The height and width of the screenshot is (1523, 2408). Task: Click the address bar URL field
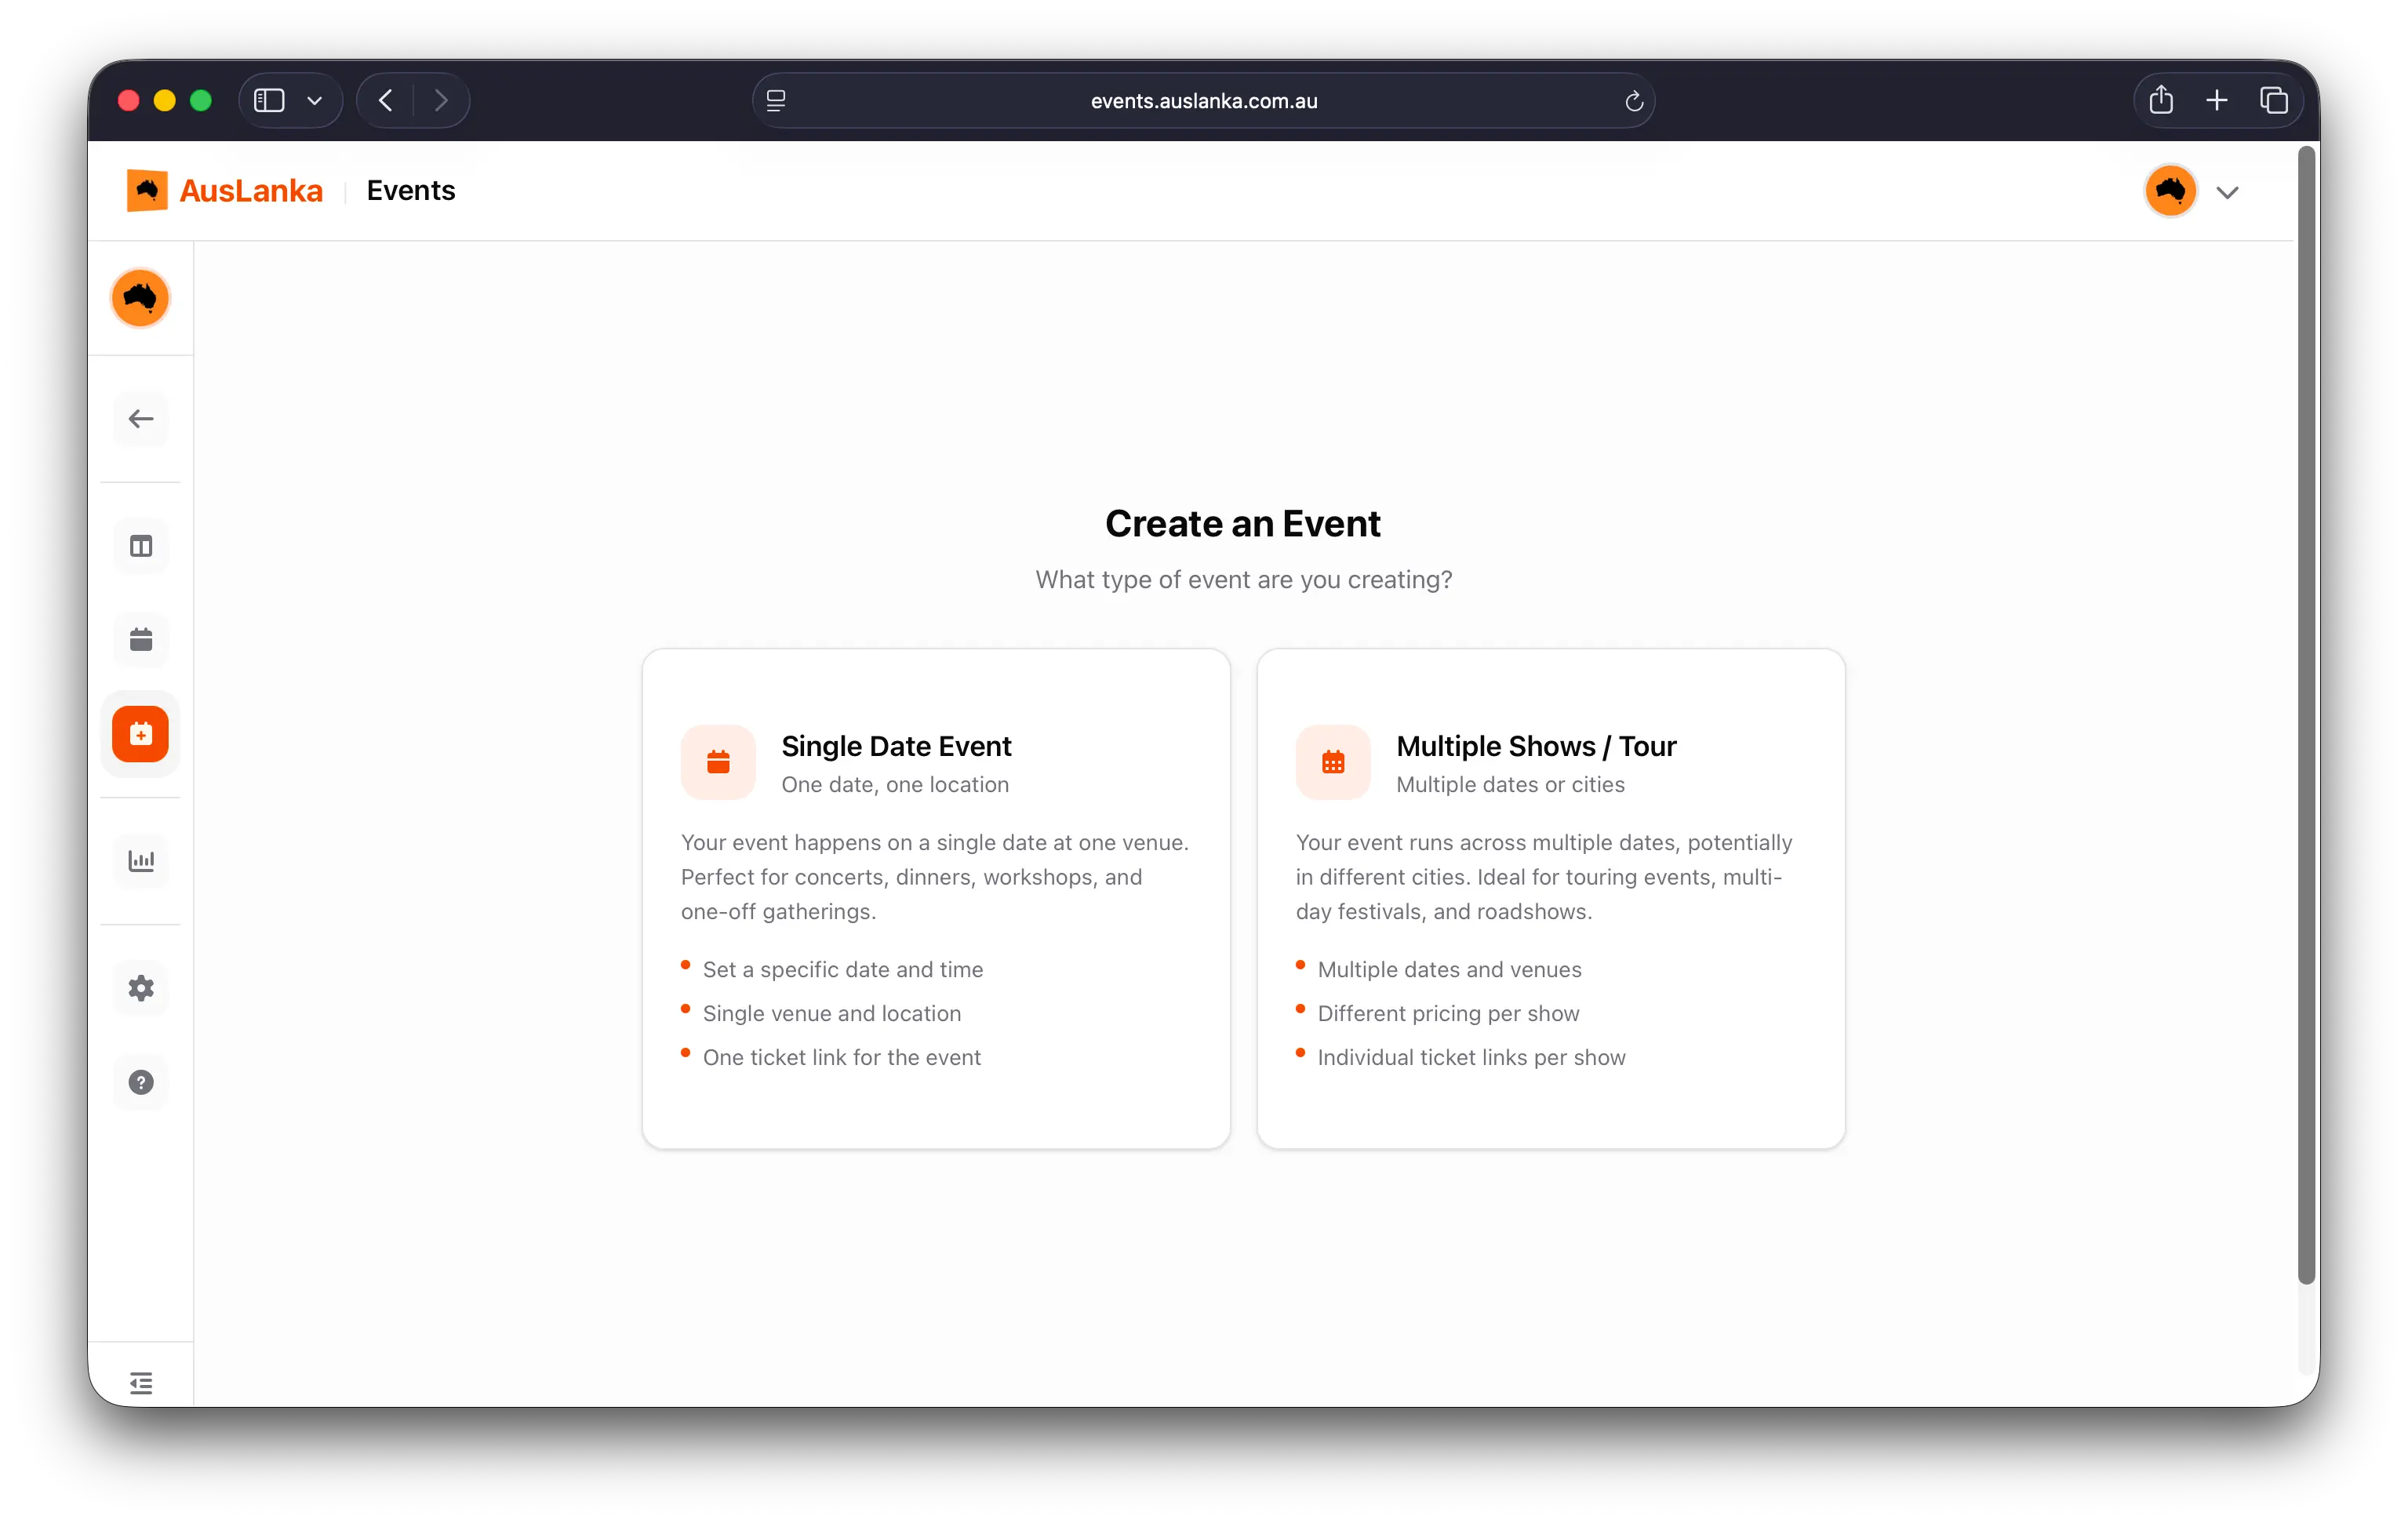point(1203,101)
